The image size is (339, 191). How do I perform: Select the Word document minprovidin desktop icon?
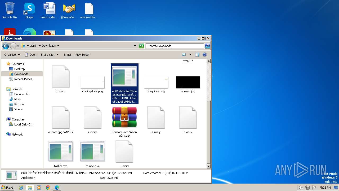49,11
